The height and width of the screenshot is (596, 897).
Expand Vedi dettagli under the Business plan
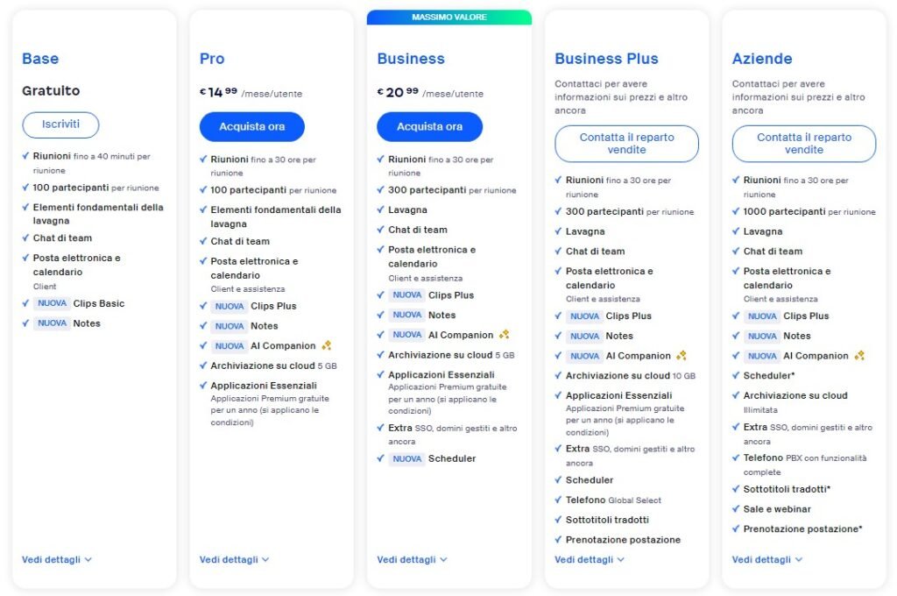coord(412,559)
